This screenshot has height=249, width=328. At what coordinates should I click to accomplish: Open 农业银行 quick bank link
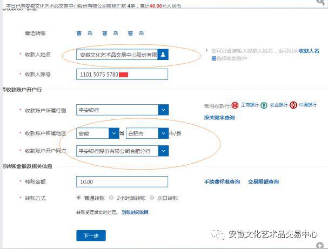(x=279, y=105)
